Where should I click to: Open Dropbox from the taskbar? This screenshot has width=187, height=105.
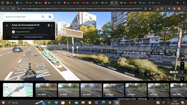point(56,103)
